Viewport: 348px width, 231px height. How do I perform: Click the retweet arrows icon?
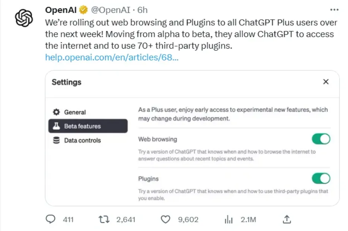pos(103,219)
